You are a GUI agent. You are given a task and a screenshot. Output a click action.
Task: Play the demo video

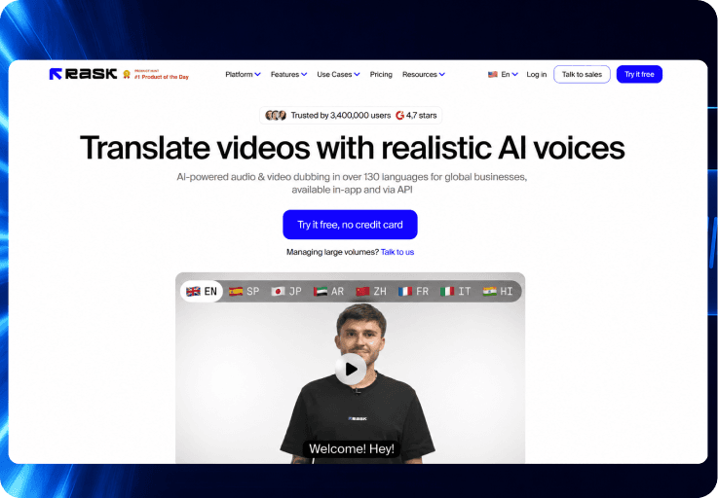coord(351,369)
